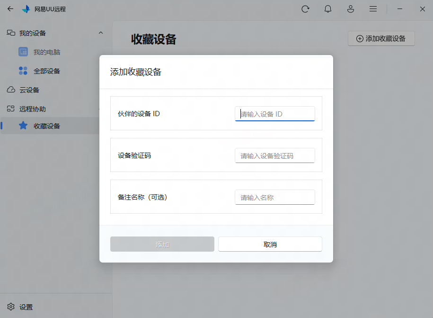This screenshot has height=318, width=433.
Task: Click the 备注名称 input field
Action: click(x=275, y=197)
